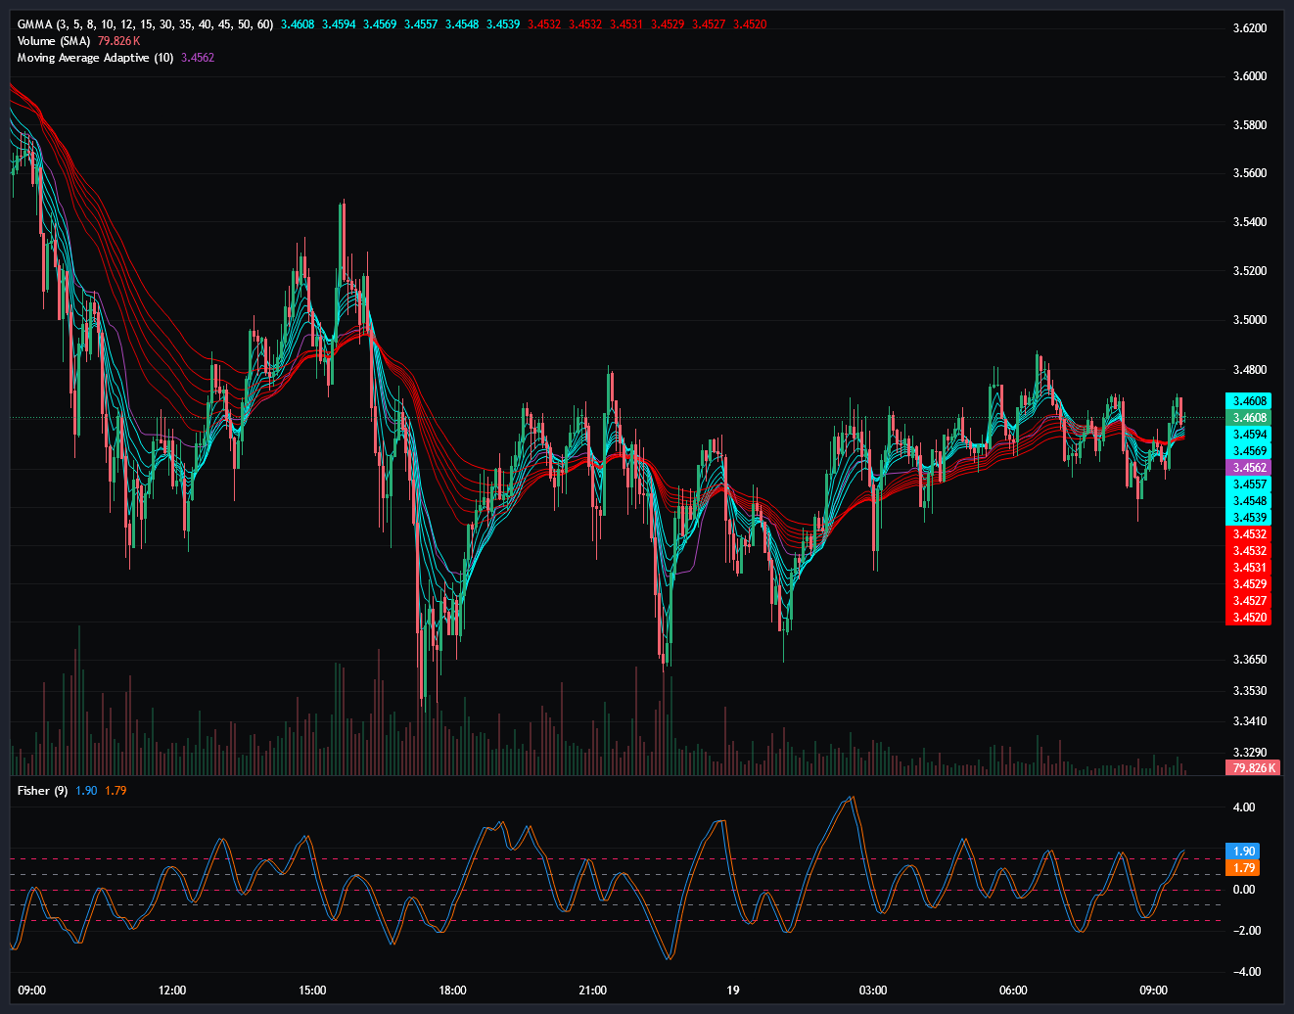The image size is (1294, 1014).
Task: Click the 15:00 label on the time axis
Action: click(312, 991)
